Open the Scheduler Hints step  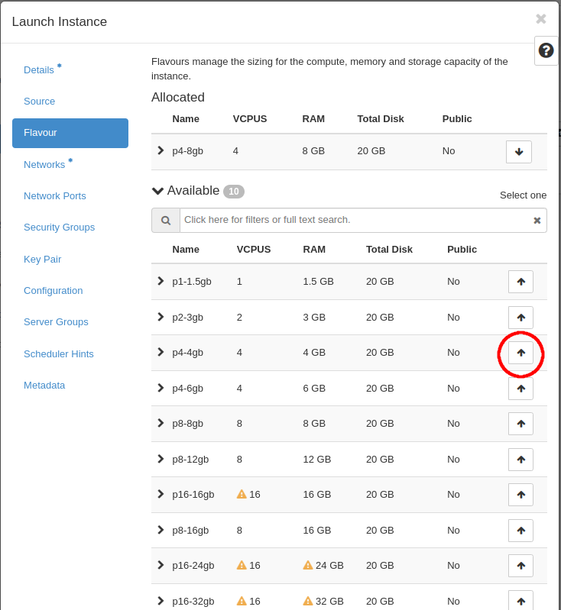point(59,354)
